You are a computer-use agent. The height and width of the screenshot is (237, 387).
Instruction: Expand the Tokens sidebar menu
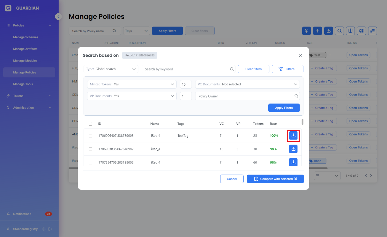[29, 96]
